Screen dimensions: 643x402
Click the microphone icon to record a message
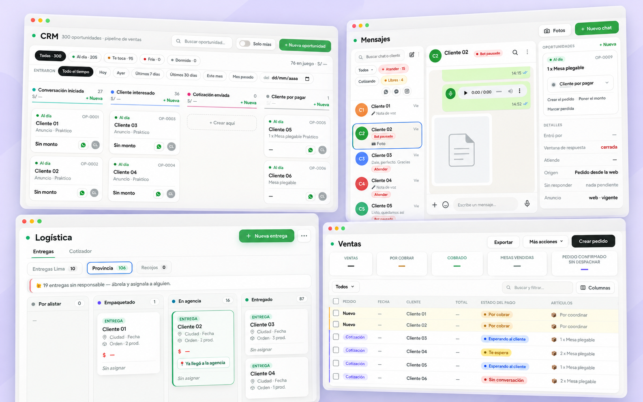[x=527, y=203]
